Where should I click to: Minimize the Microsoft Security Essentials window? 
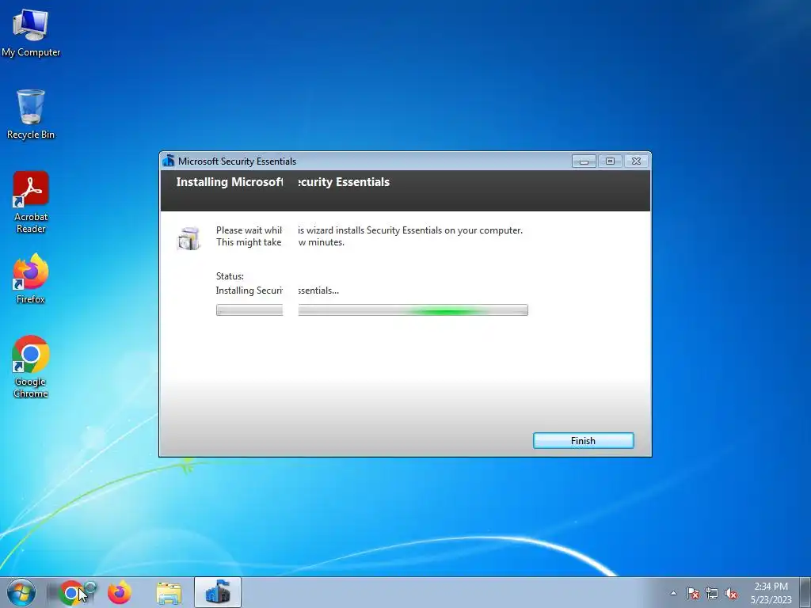coord(584,161)
